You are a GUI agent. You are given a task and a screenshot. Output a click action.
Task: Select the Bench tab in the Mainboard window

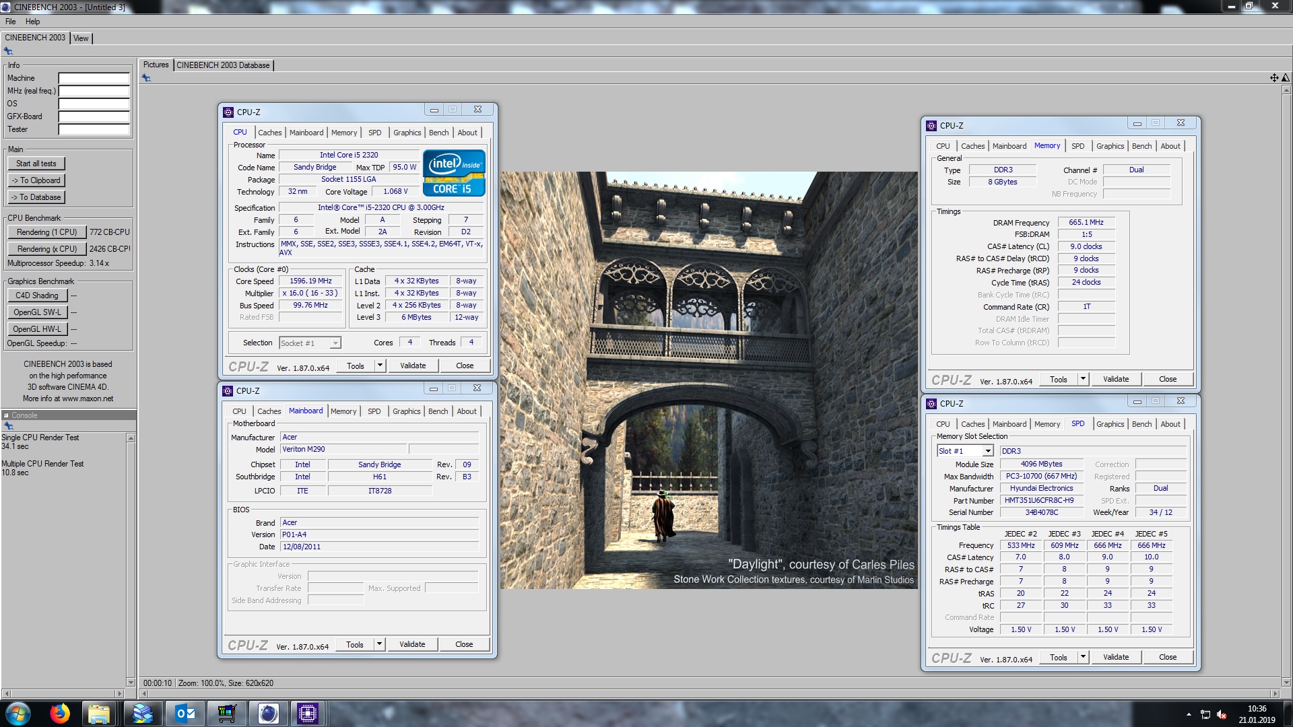(438, 411)
